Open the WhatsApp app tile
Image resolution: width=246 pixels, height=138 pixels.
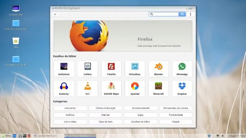pos(182,69)
